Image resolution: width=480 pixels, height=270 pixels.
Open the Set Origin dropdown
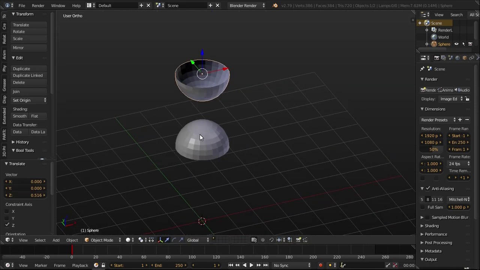tap(29, 100)
